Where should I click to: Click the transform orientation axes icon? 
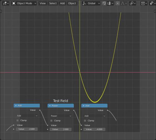(84, 3)
